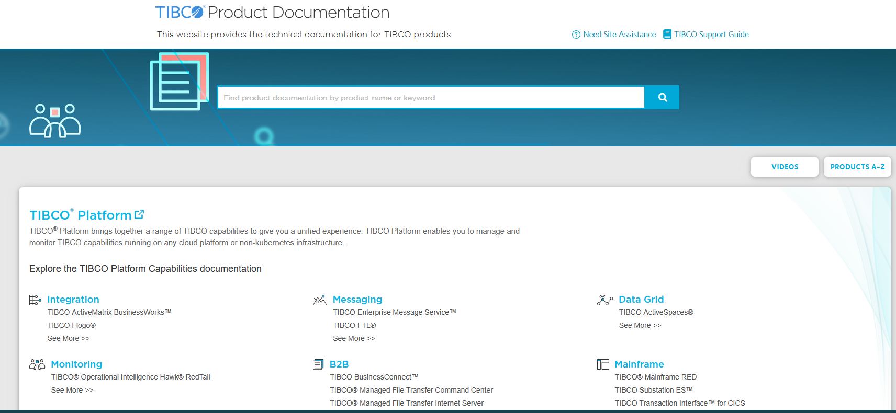Open Managed File Transfer Internet Server link
Viewport: 896px width, 413px height.
click(407, 403)
